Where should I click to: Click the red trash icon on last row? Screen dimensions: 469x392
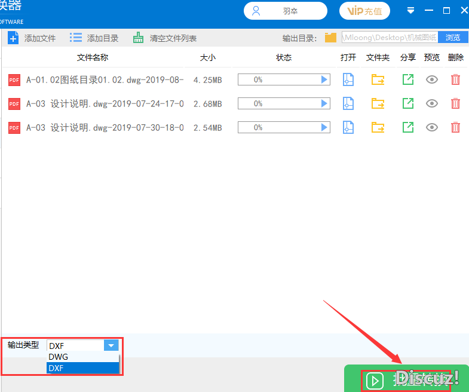click(x=455, y=127)
